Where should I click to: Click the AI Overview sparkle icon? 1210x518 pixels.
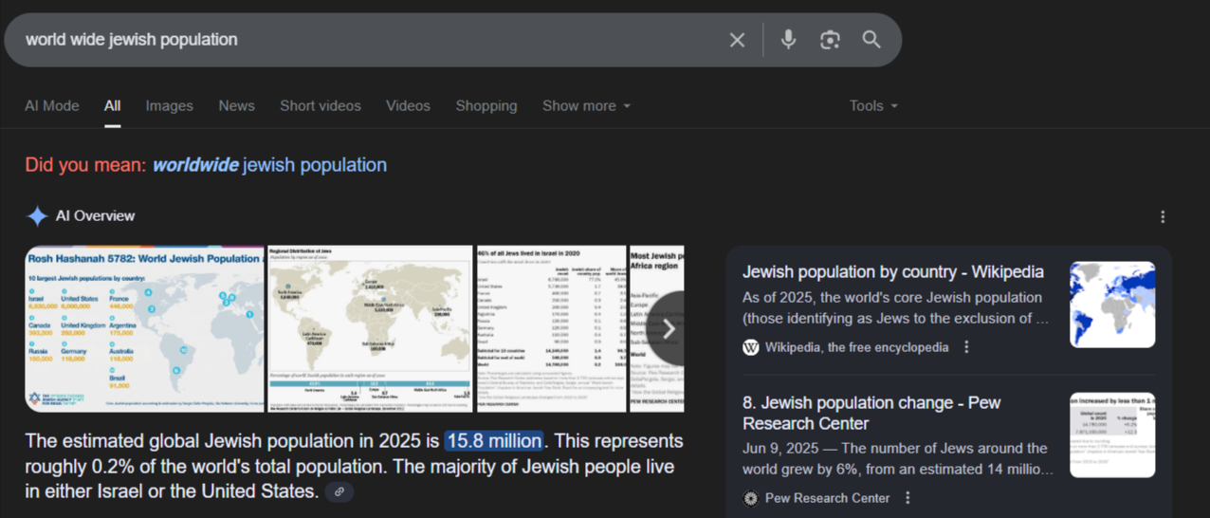pos(36,216)
